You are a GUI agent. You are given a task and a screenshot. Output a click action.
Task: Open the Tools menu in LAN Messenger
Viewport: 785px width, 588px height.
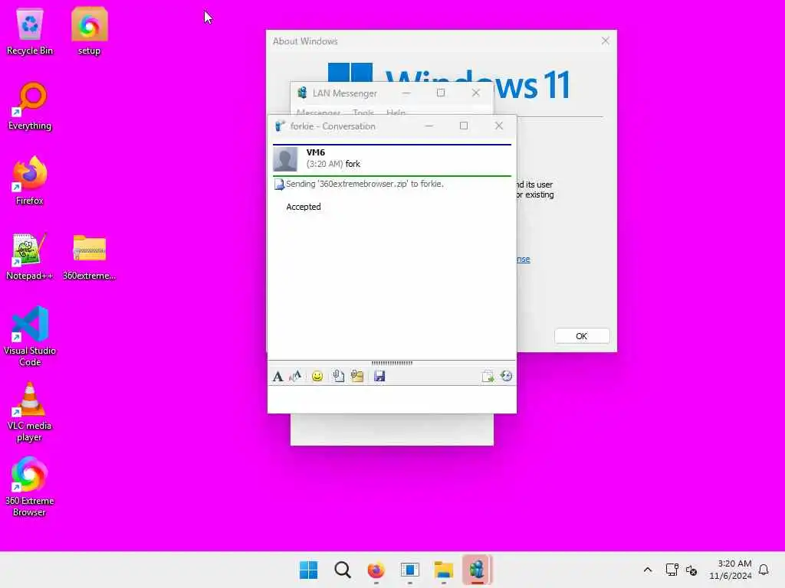(363, 113)
